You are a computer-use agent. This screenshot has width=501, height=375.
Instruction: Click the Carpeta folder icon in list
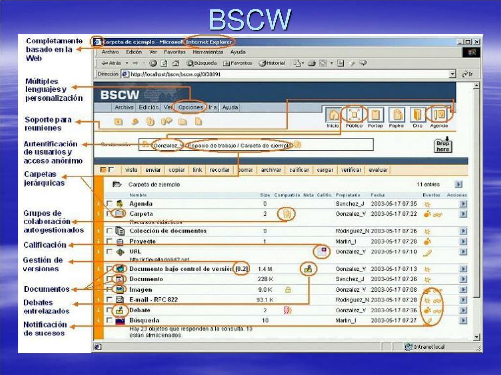tap(120, 214)
